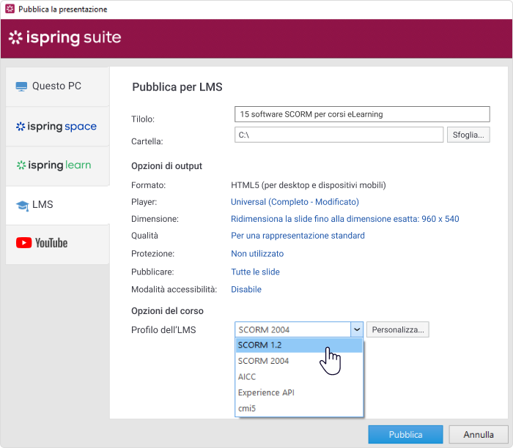This screenshot has height=448, width=513.
Task: Select Experience API from the list
Action: click(x=299, y=392)
